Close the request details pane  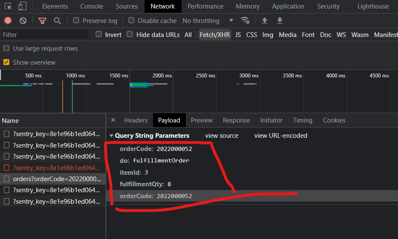(x=113, y=120)
